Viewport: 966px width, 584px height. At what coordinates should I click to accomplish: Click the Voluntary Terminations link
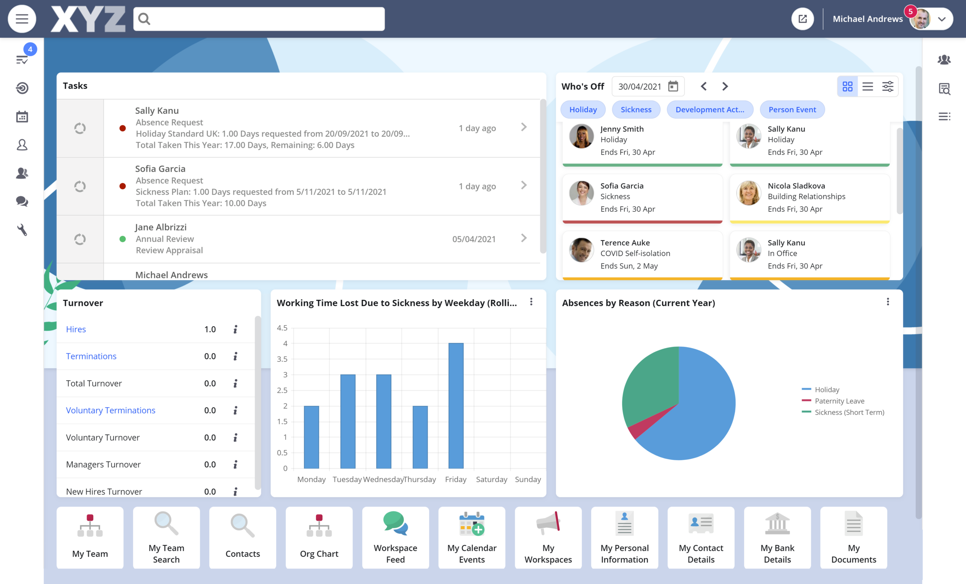point(111,410)
